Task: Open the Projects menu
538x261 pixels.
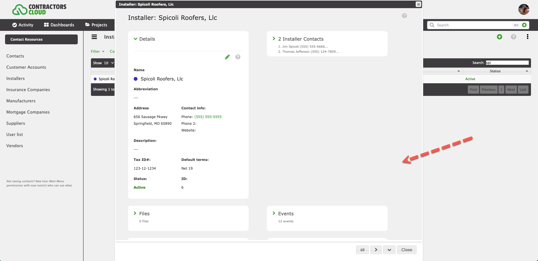Action: tap(96, 25)
